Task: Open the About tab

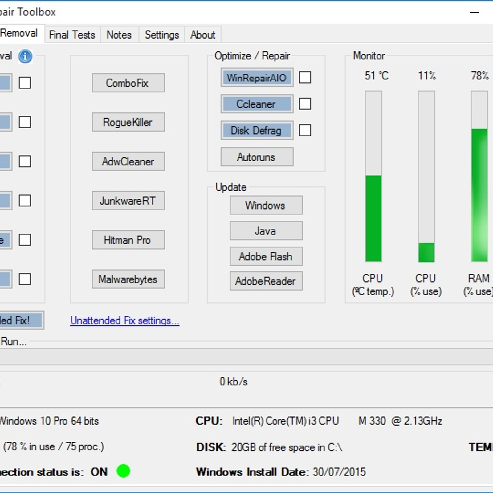Action: click(x=202, y=35)
